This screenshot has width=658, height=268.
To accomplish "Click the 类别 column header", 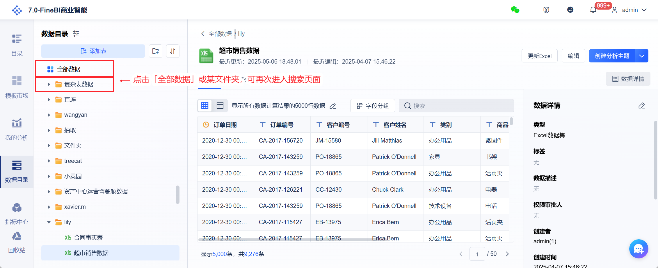I will pyautogui.click(x=452, y=125).
